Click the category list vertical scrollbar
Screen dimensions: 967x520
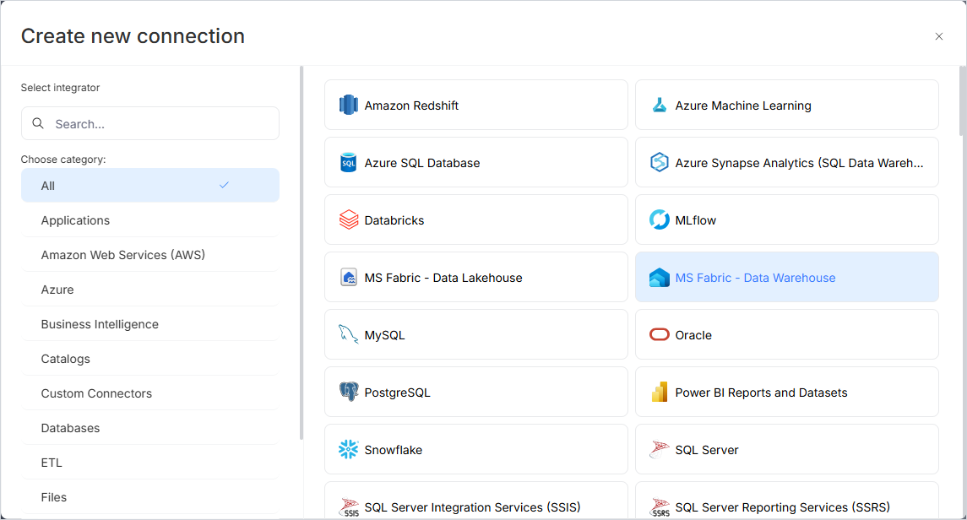(301, 253)
